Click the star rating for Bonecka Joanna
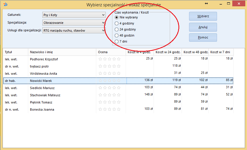This screenshot has height=150, width=247. 110,109
